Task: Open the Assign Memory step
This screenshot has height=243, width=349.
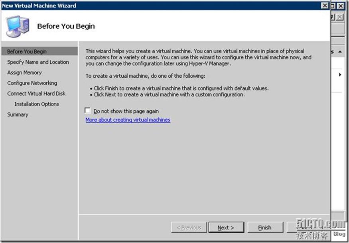Action: (x=24, y=73)
